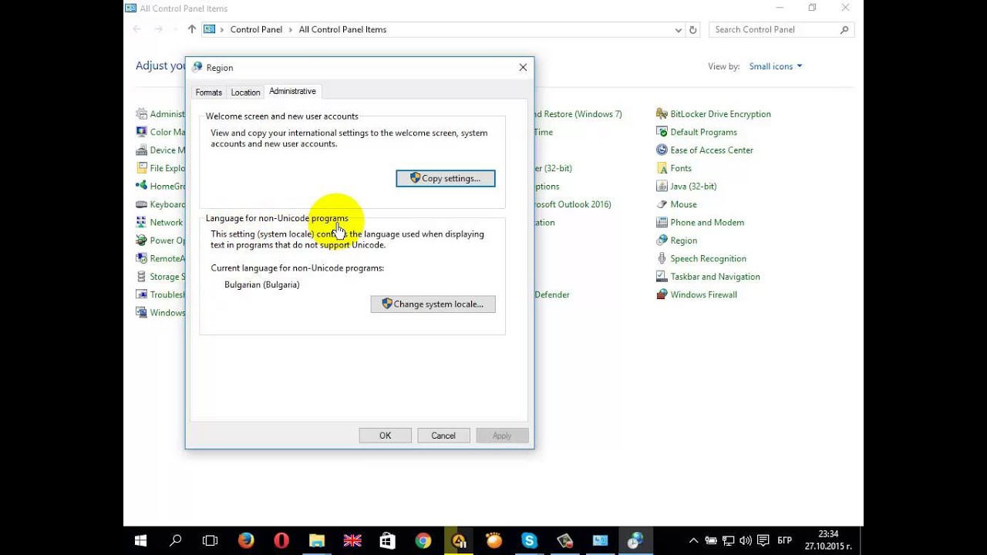Image resolution: width=987 pixels, height=555 pixels.
Task: Click the БГР keyboard language indicator
Action: [784, 540]
